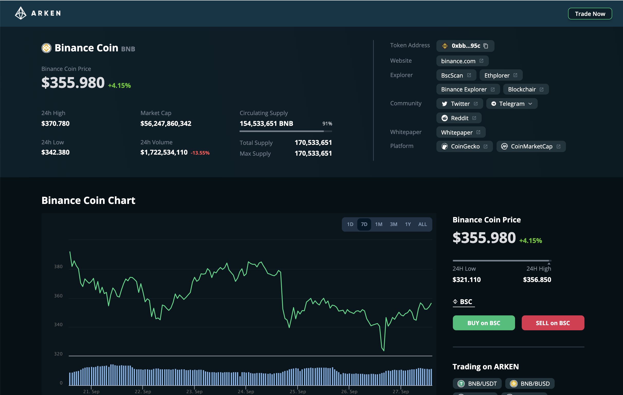623x395 pixels.
Task: Click the $321.110 24H Low value
Action: click(466, 280)
